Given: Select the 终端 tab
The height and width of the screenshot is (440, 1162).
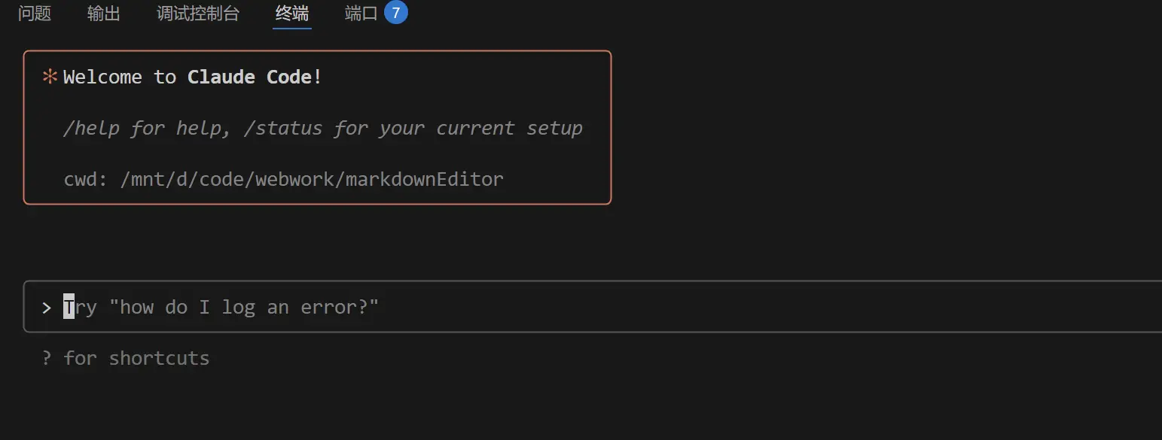Looking at the screenshot, I should tap(292, 14).
